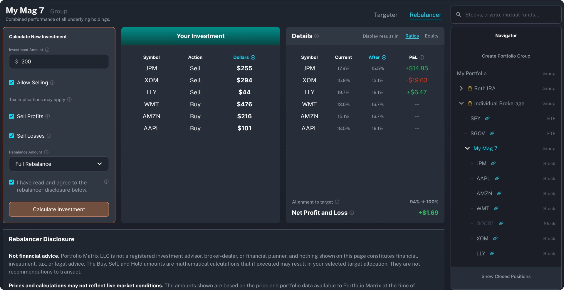The width and height of the screenshot is (564, 290).
Task: Click the Individual Brokerage group label
Action: tap(499, 103)
